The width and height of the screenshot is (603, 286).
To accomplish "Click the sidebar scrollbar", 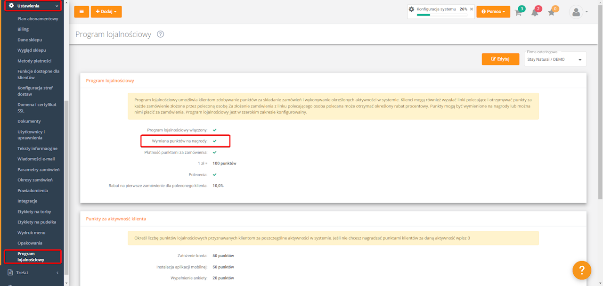I will [66, 188].
